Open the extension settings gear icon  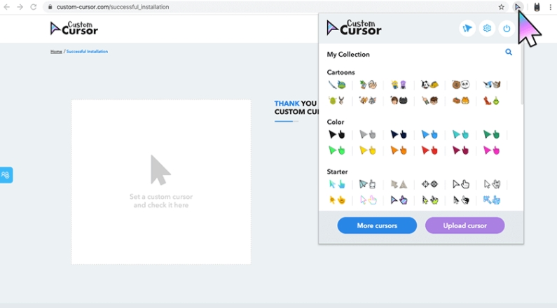[x=487, y=29]
